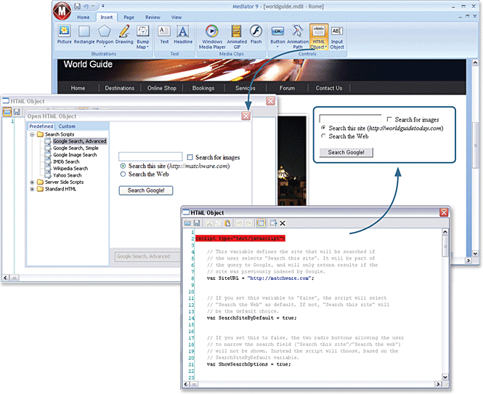Select Search this site worldguidetoday.com radio
Screen dimensions: 483x394
click(323, 127)
